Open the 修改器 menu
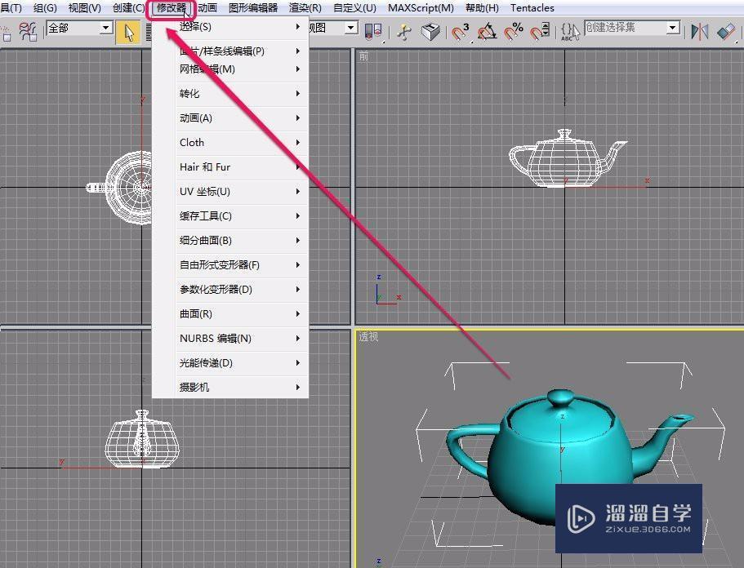This screenshot has width=744, height=568. (x=172, y=8)
